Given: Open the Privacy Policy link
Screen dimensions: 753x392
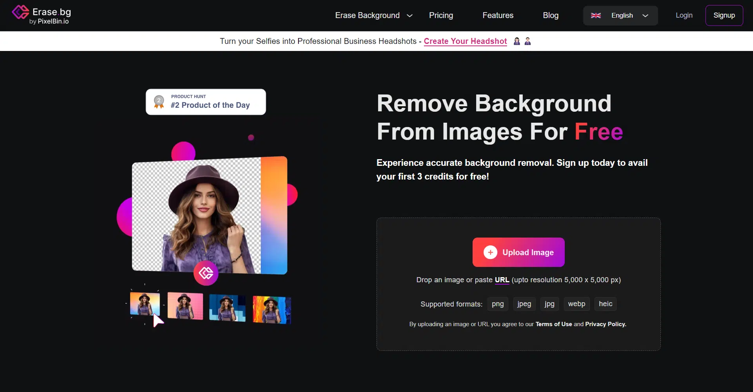Looking at the screenshot, I should pyautogui.click(x=605, y=324).
